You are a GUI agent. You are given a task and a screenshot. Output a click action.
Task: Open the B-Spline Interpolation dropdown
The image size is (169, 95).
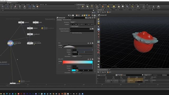click(x=77, y=56)
